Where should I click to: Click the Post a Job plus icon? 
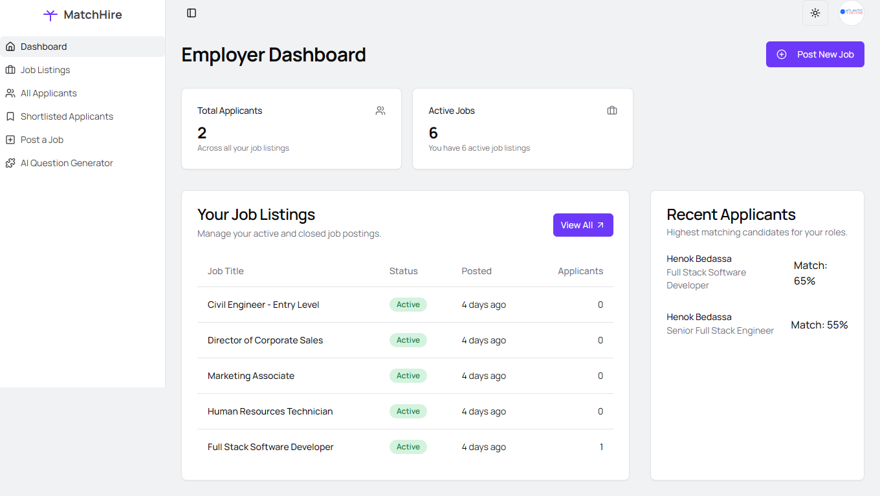10,140
